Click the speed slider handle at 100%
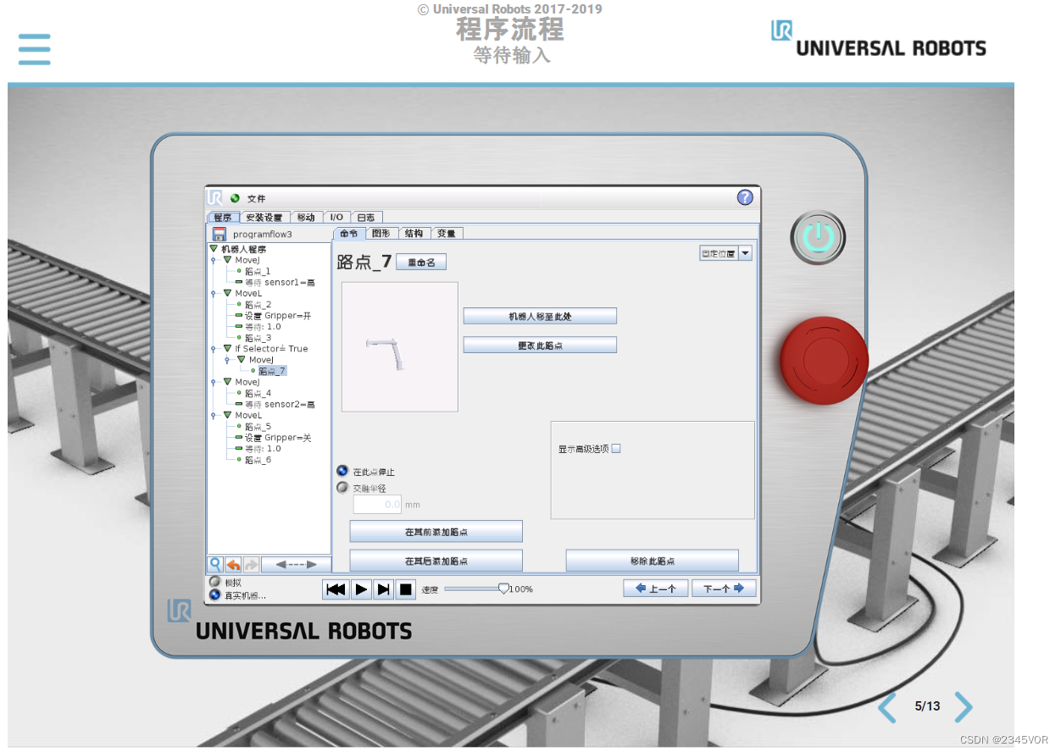Screen dimensions: 1061x752 point(503,588)
